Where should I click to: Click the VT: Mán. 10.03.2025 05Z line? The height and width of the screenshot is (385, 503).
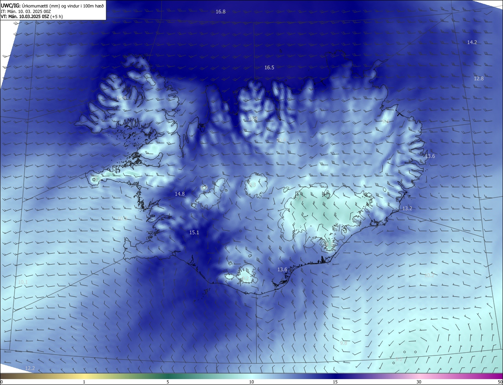[32, 17]
